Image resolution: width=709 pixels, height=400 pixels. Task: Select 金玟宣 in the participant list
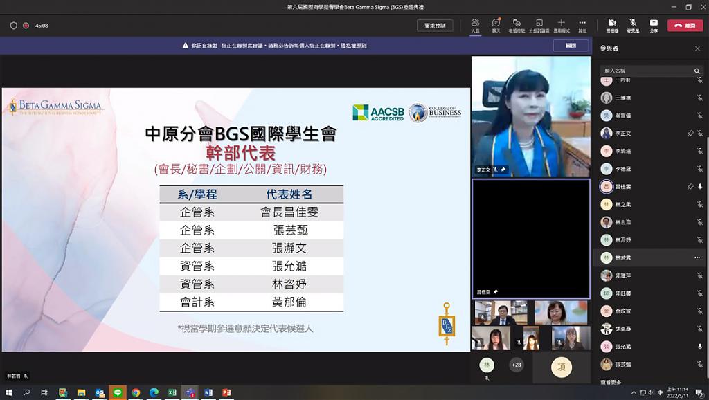pyautogui.click(x=649, y=311)
